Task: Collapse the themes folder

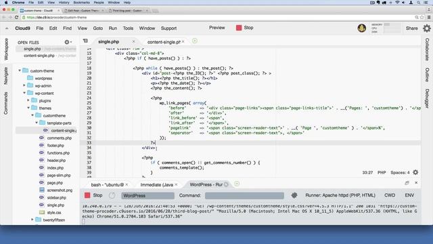Action: click(x=28, y=108)
